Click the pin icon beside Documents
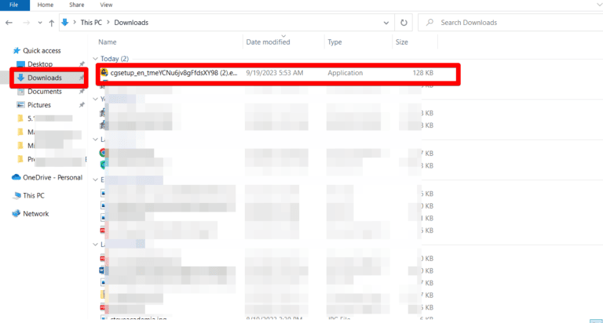Image resolution: width=603 pixels, height=323 pixels. [82, 92]
